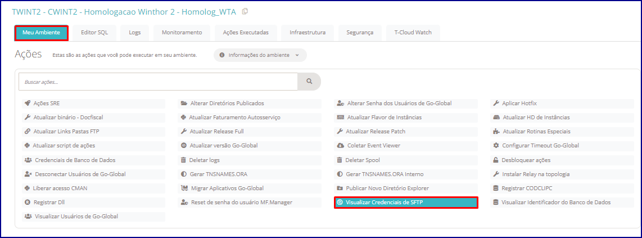Click the unlock icon of Desbloquear ações
Viewport: 642px width, 238px height.
click(x=496, y=160)
